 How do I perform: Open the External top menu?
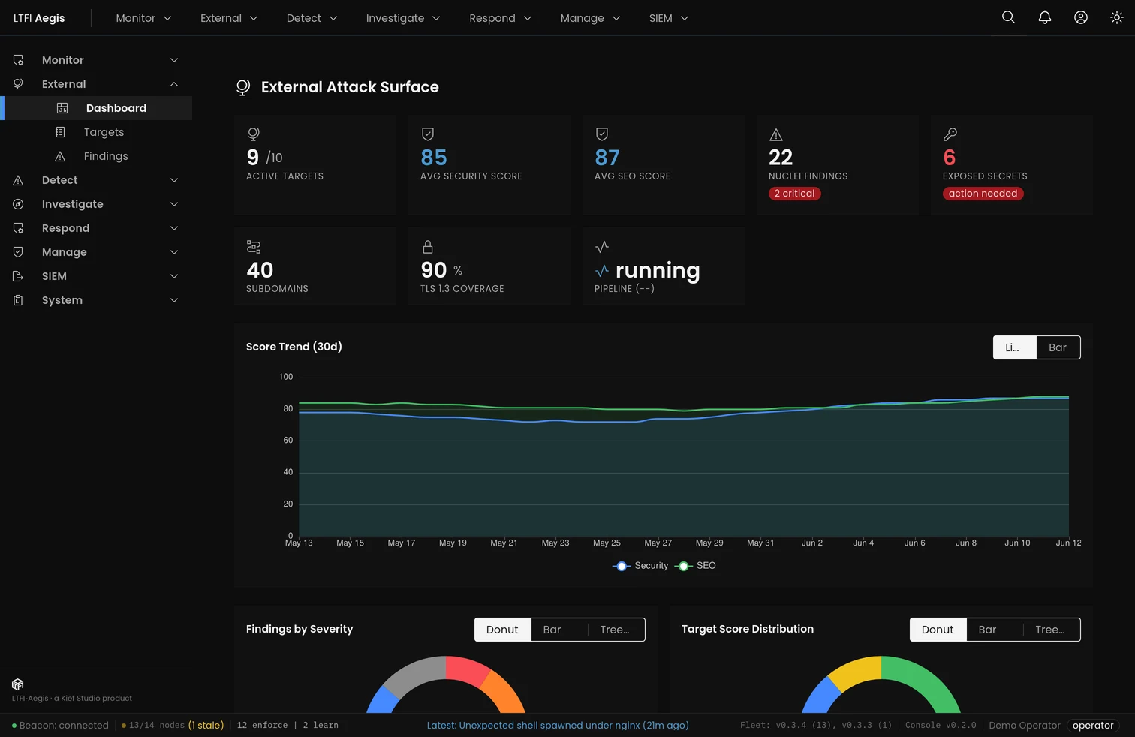pos(229,18)
